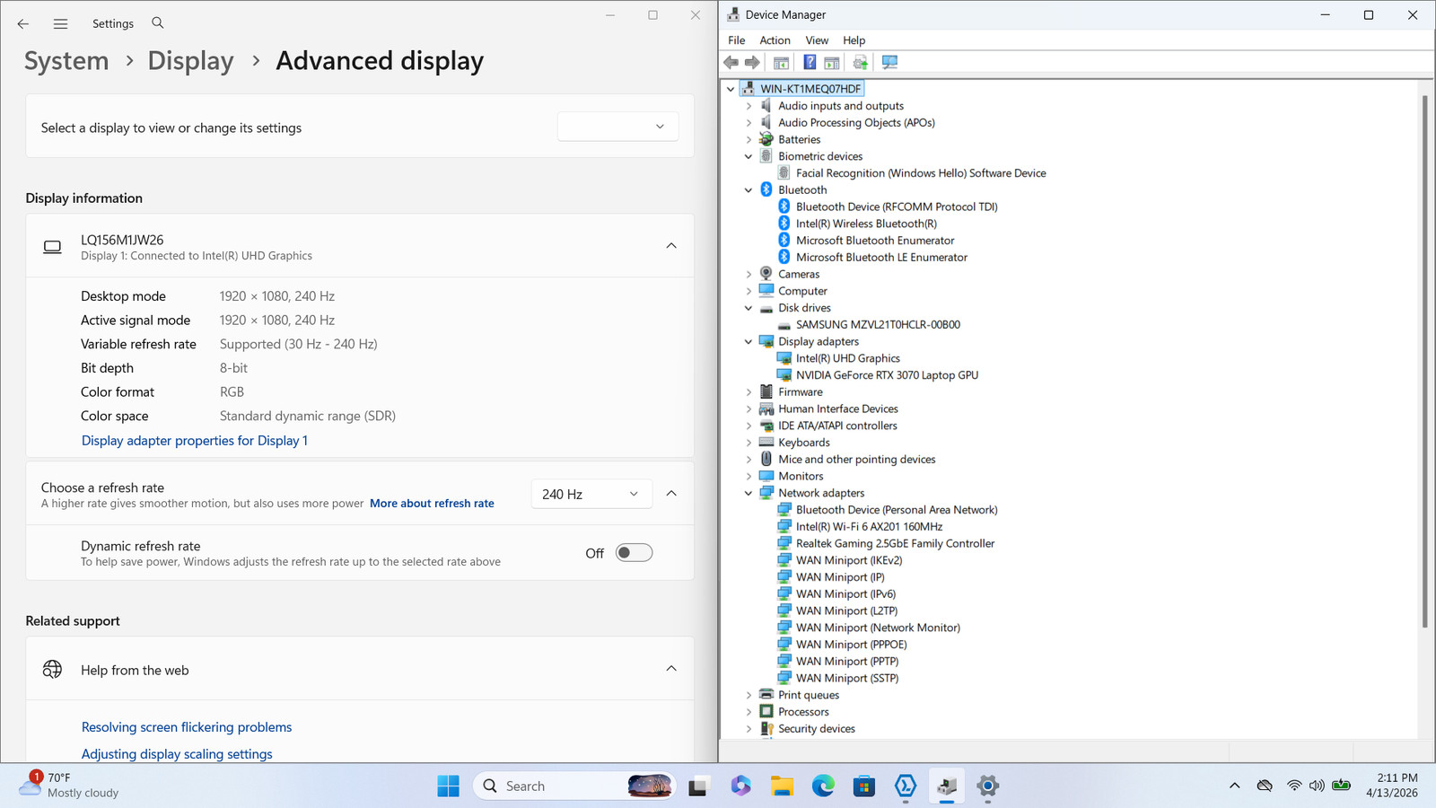Select Intel(R) UHD Graphics device
This screenshot has width=1436, height=808.
847,358
